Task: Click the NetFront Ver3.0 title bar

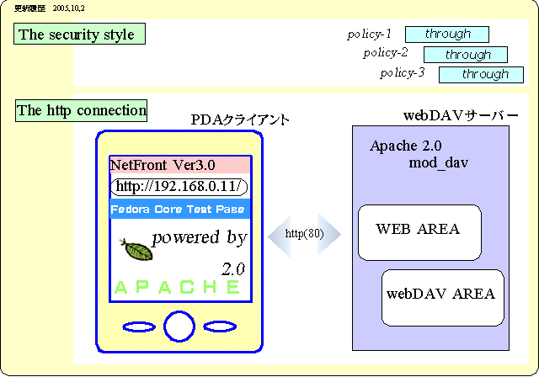Action: pos(179,165)
